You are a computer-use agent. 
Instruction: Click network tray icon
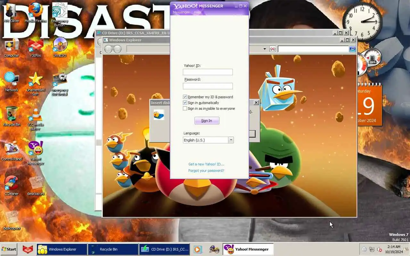[372, 249]
